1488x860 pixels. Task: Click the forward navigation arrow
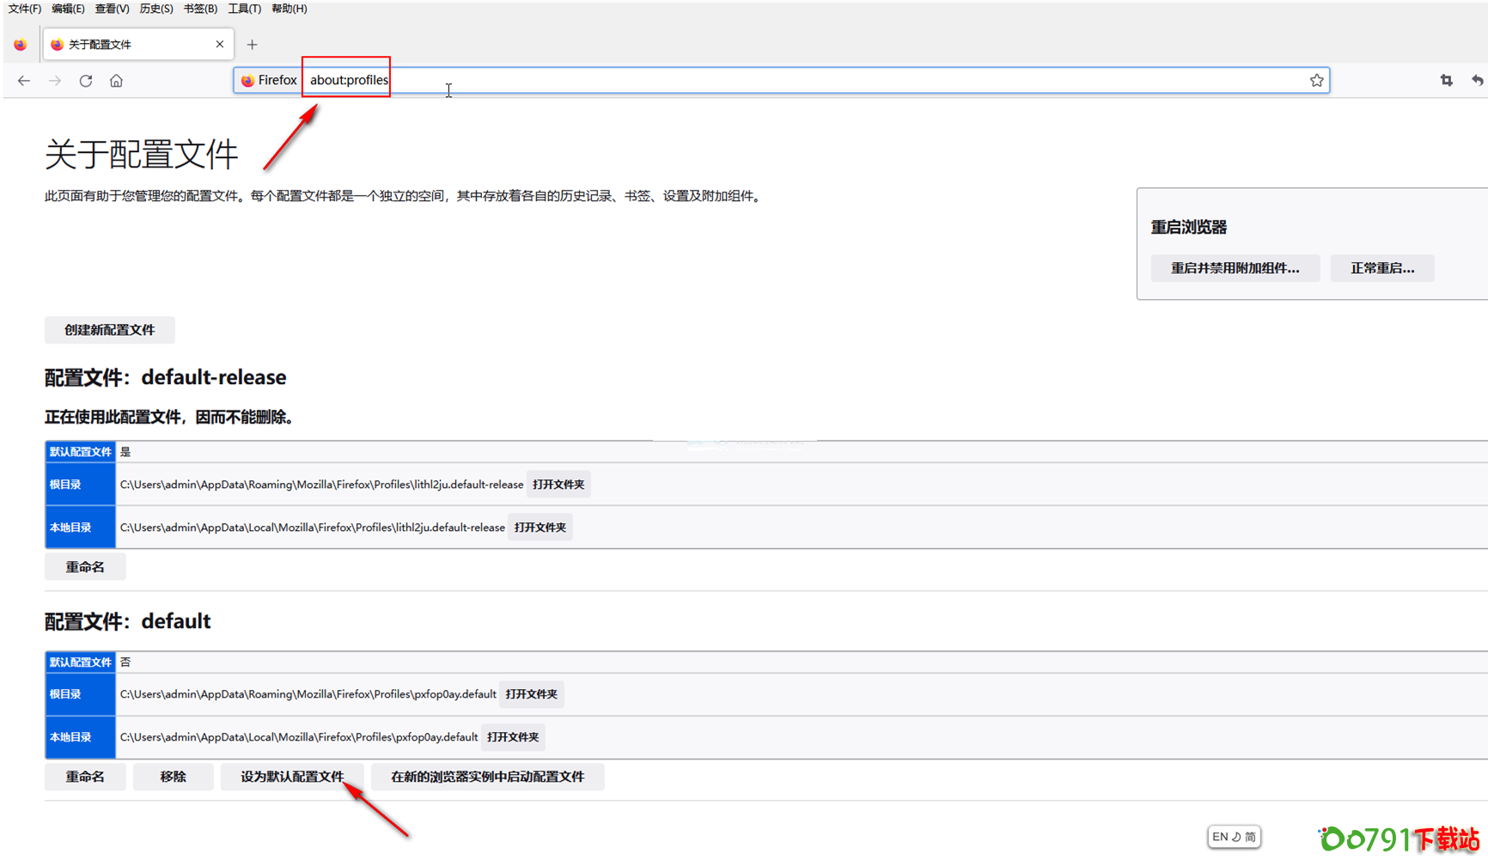55,81
